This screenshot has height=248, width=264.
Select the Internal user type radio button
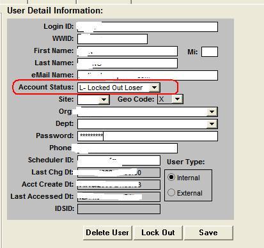(x=171, y=177)
